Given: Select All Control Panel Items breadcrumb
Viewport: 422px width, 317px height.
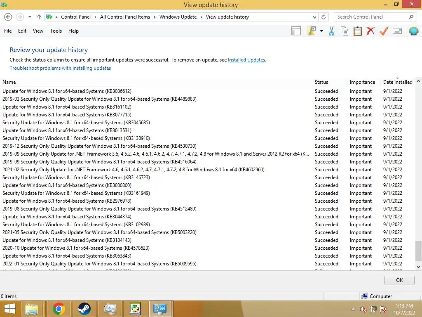Looking at the screenshot, I should [125, 17].
